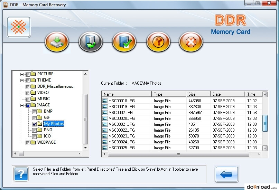The image size is (279, 190).
Task: Click the image icon of MSC00023.JPG
Action: pos(105,136)
